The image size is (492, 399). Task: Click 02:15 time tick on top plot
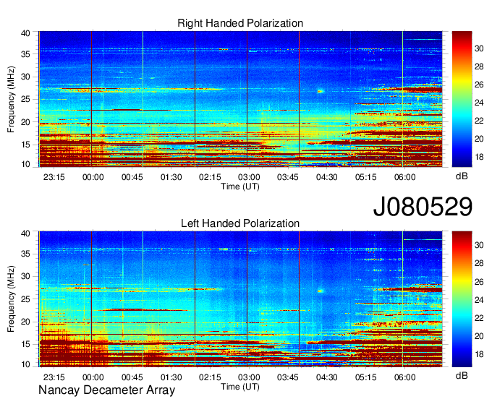coord(210,177)
